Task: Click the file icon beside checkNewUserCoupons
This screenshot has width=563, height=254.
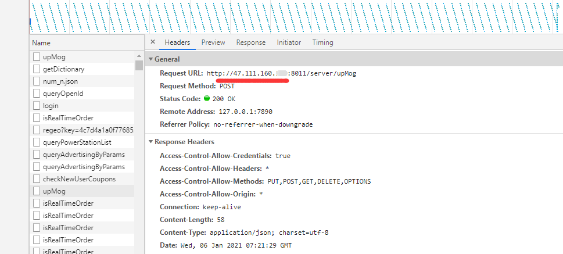Action: (36, 179)
